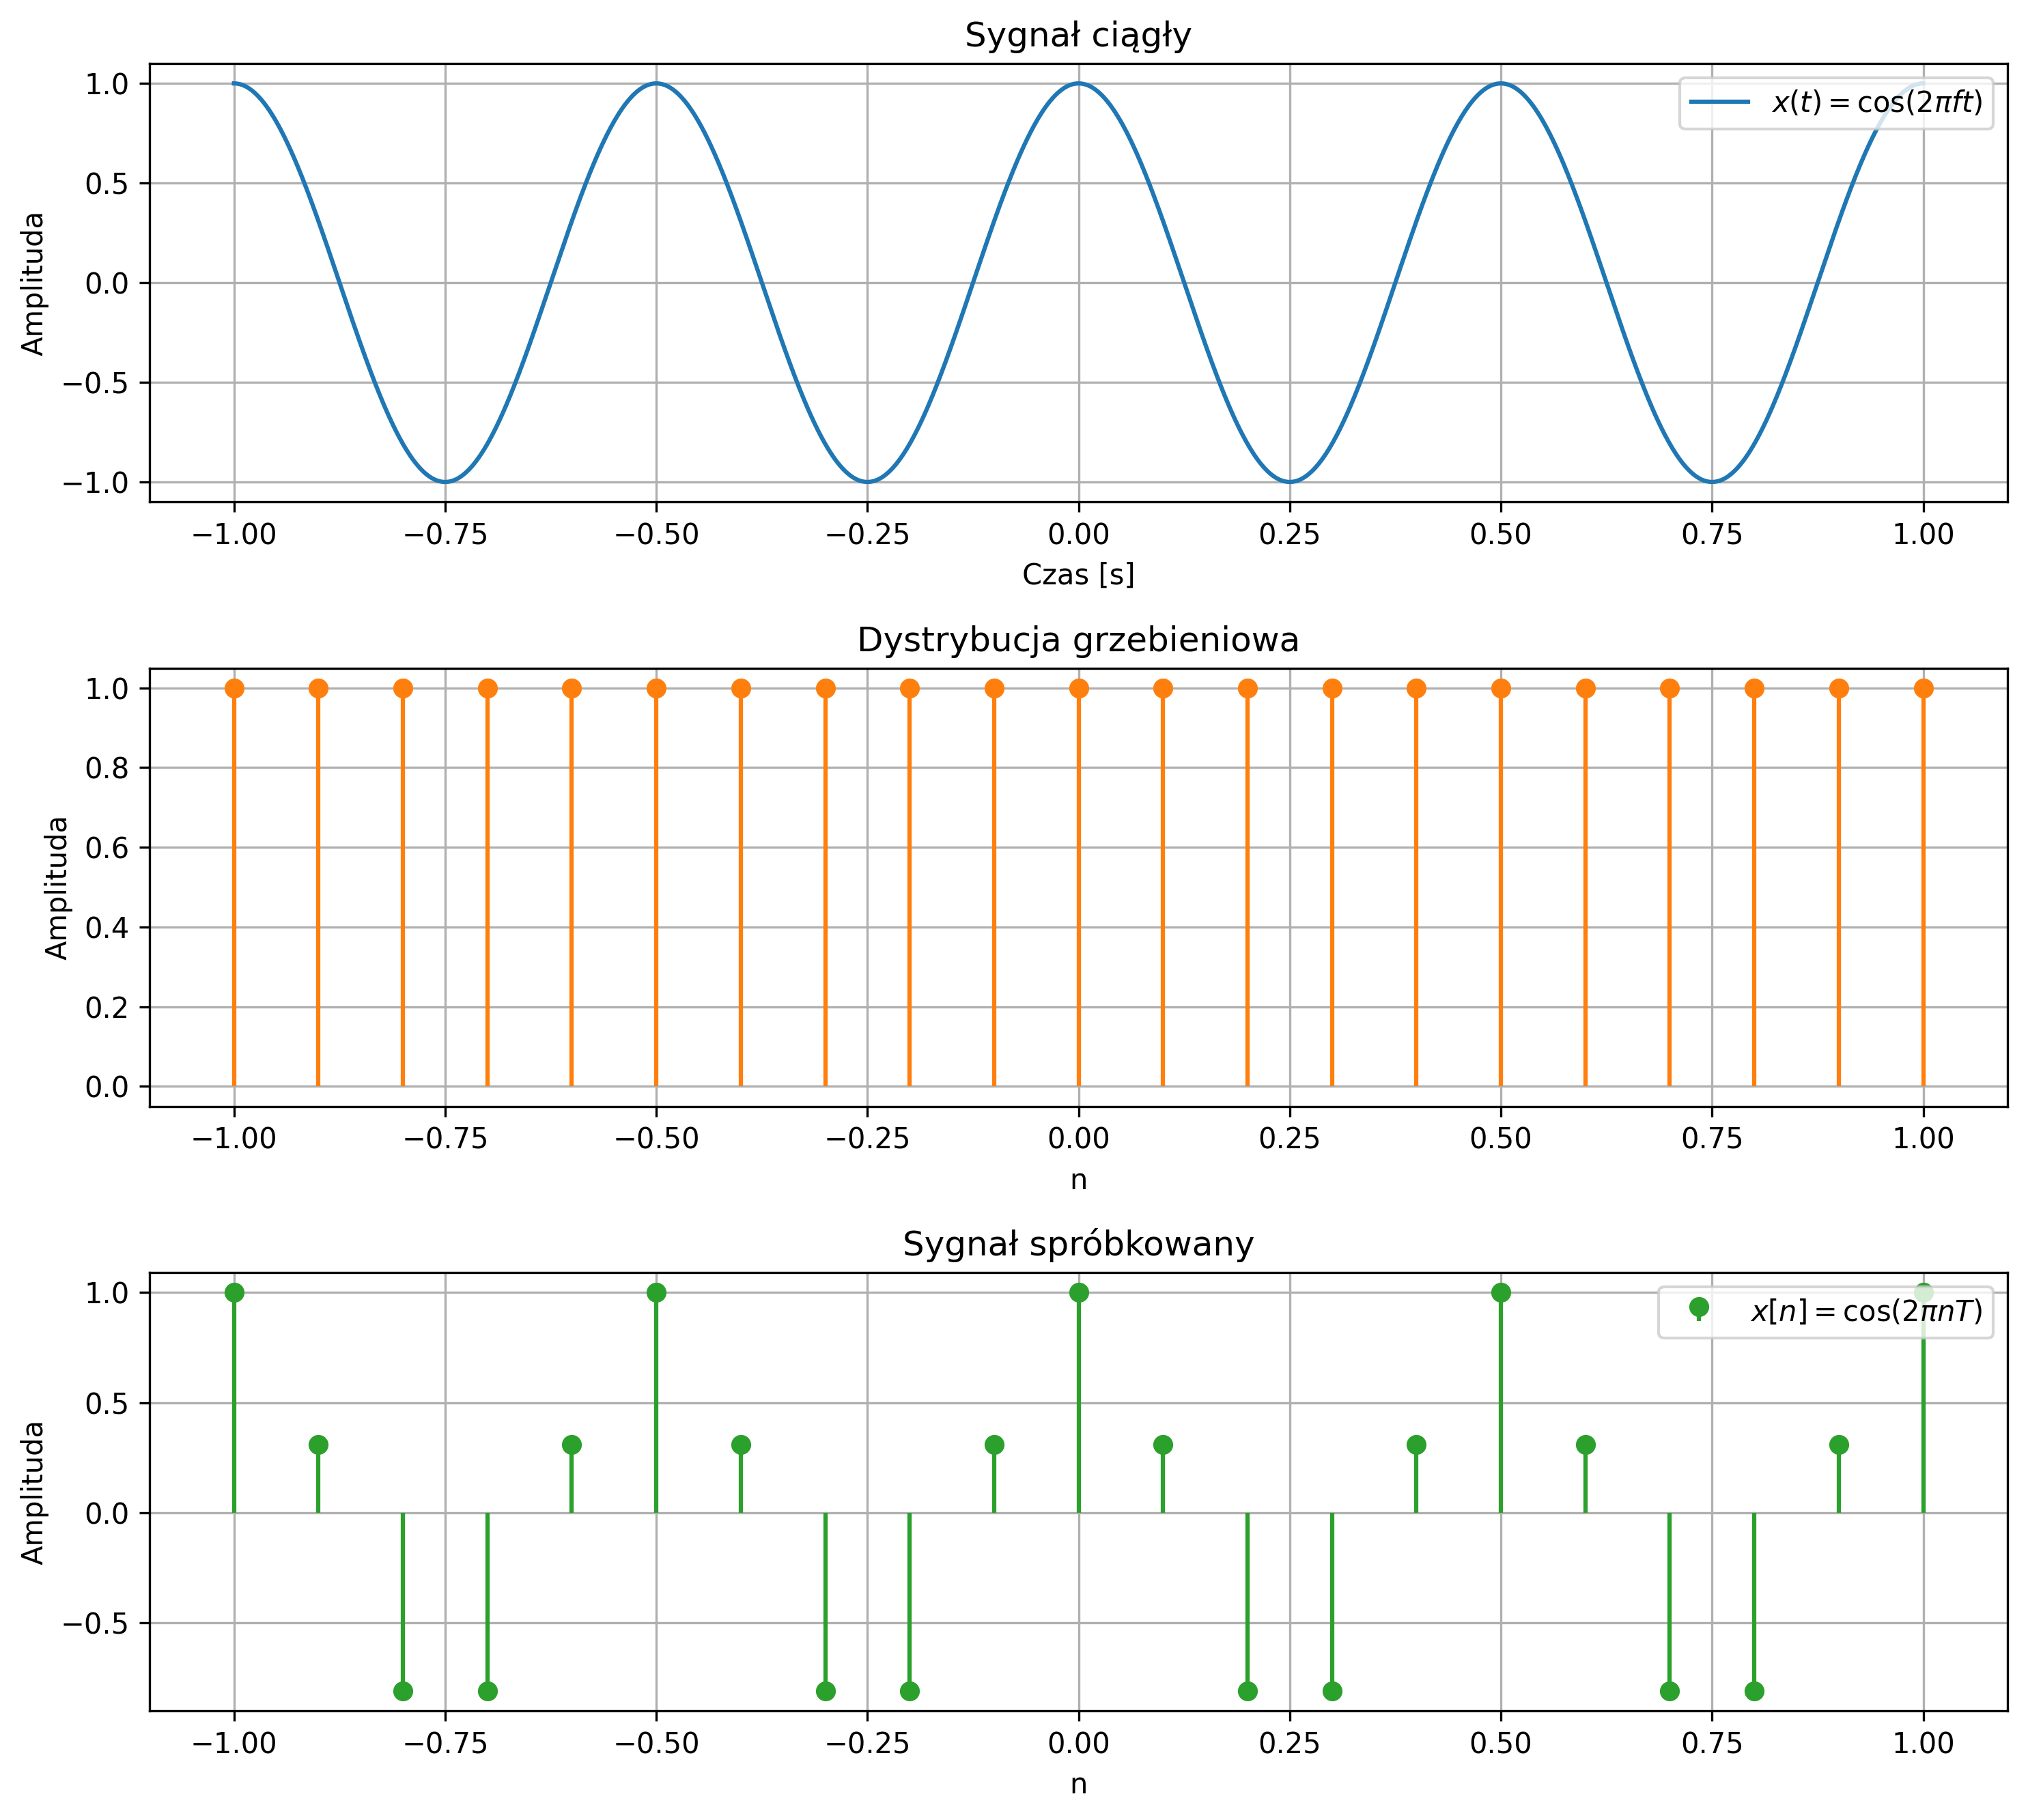
Task: Click the "n" axis label under the comb plot
Action: pos(1078,1180)
